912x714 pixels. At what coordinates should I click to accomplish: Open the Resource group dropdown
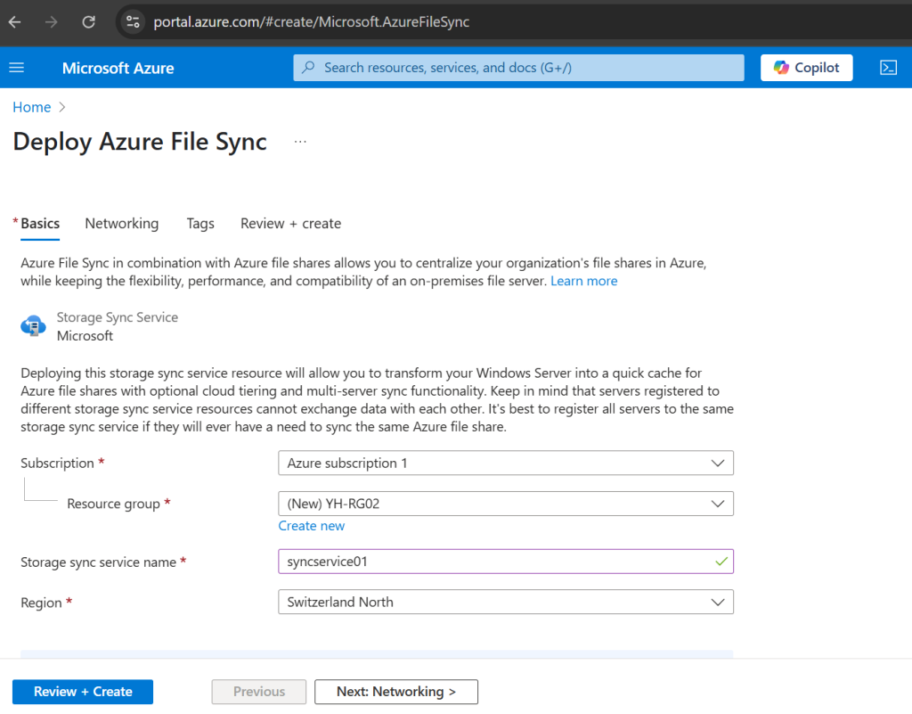click(x=506, y=504)
